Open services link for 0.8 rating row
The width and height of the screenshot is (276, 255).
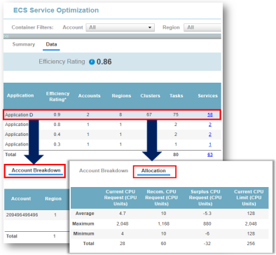[x=210, y=125]
